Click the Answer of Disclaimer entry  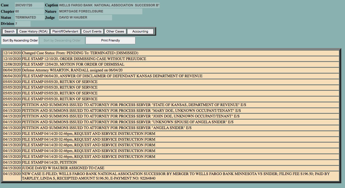(180, 76)
